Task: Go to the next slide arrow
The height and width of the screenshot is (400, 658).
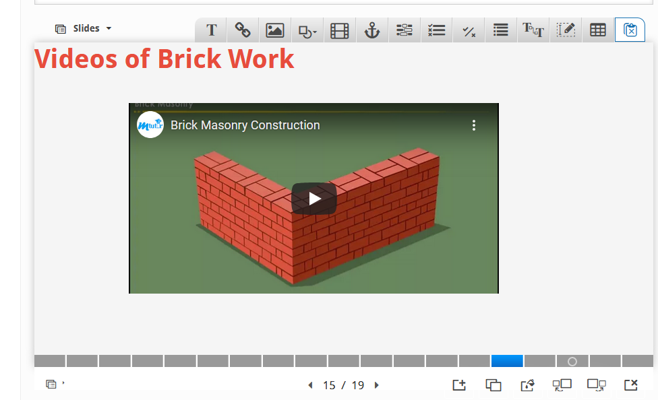Action: [376, 385]
